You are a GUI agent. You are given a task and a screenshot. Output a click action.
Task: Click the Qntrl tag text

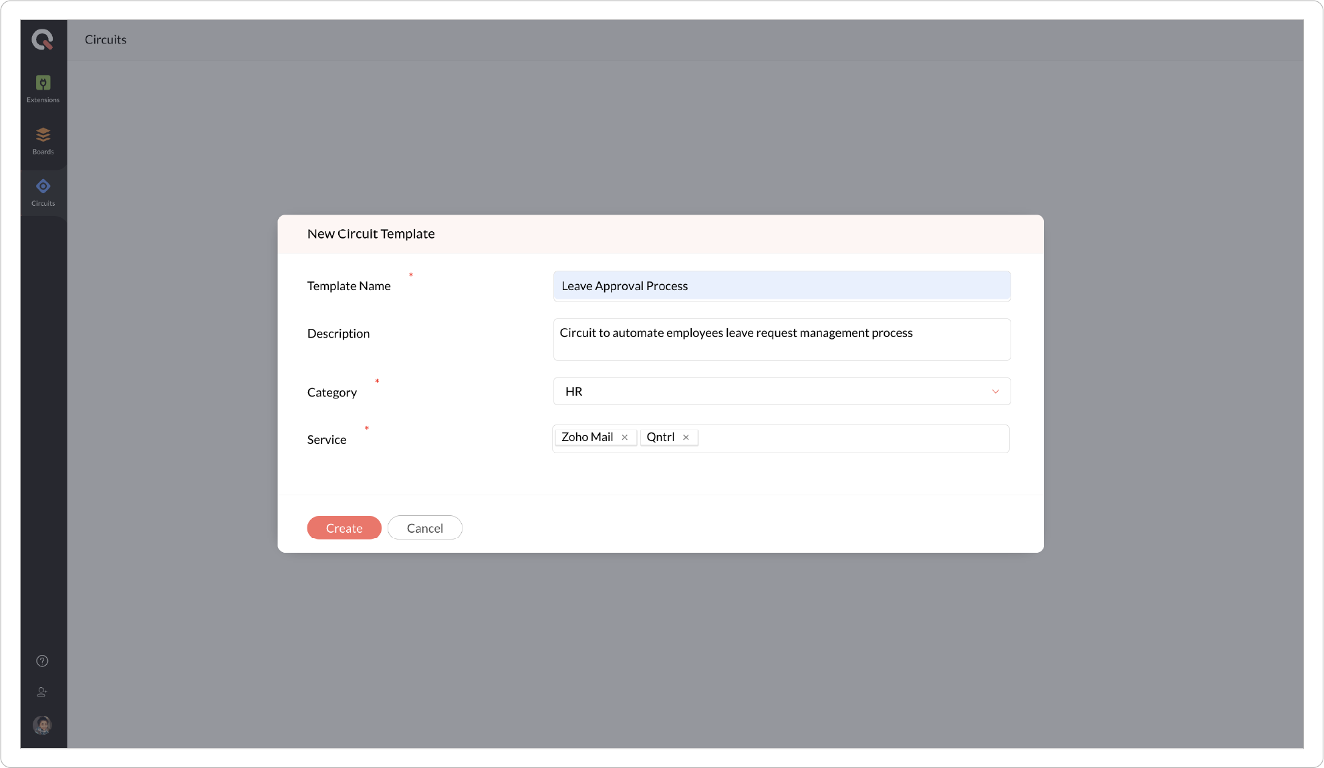660,437
